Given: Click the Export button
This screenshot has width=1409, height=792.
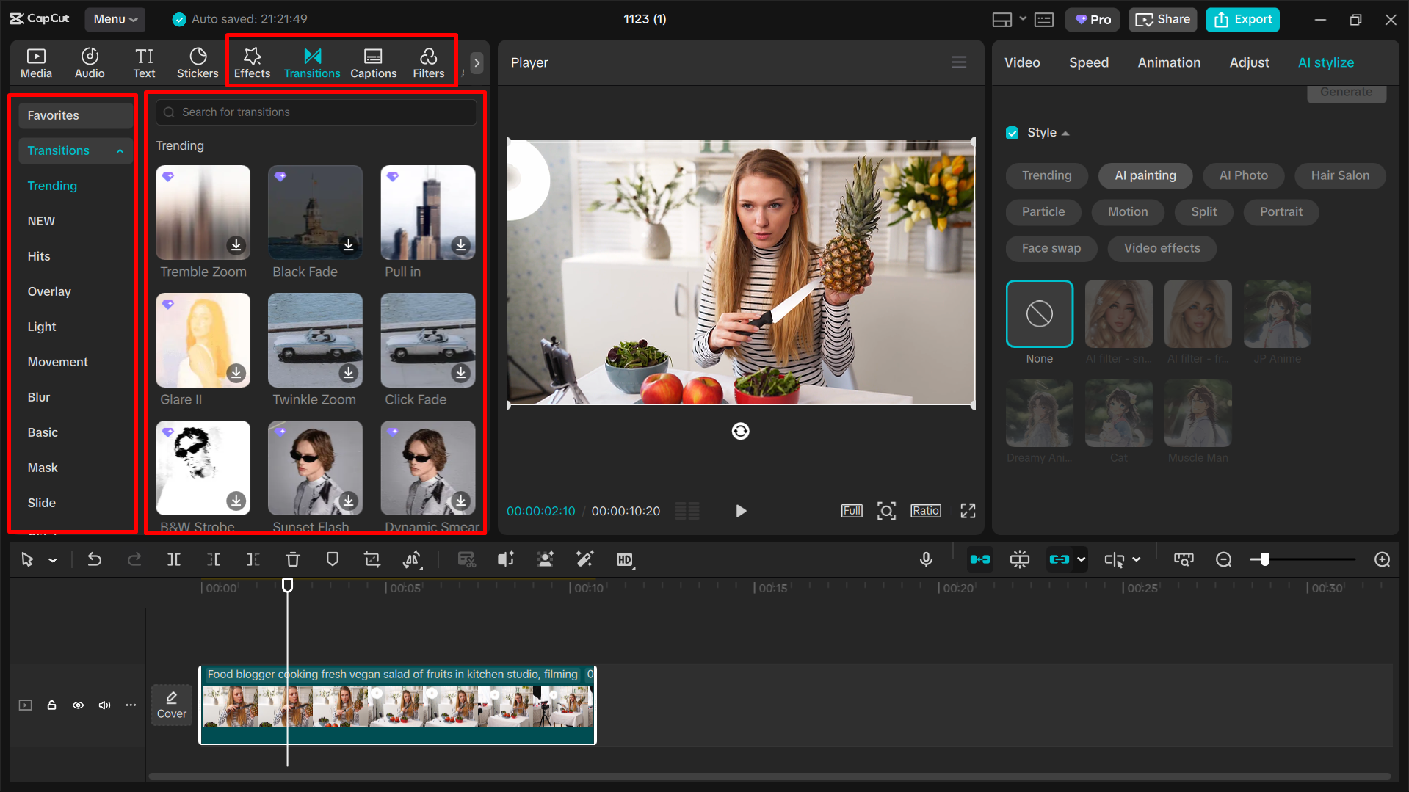Looking at the screenshot, I should point(1242,19).
